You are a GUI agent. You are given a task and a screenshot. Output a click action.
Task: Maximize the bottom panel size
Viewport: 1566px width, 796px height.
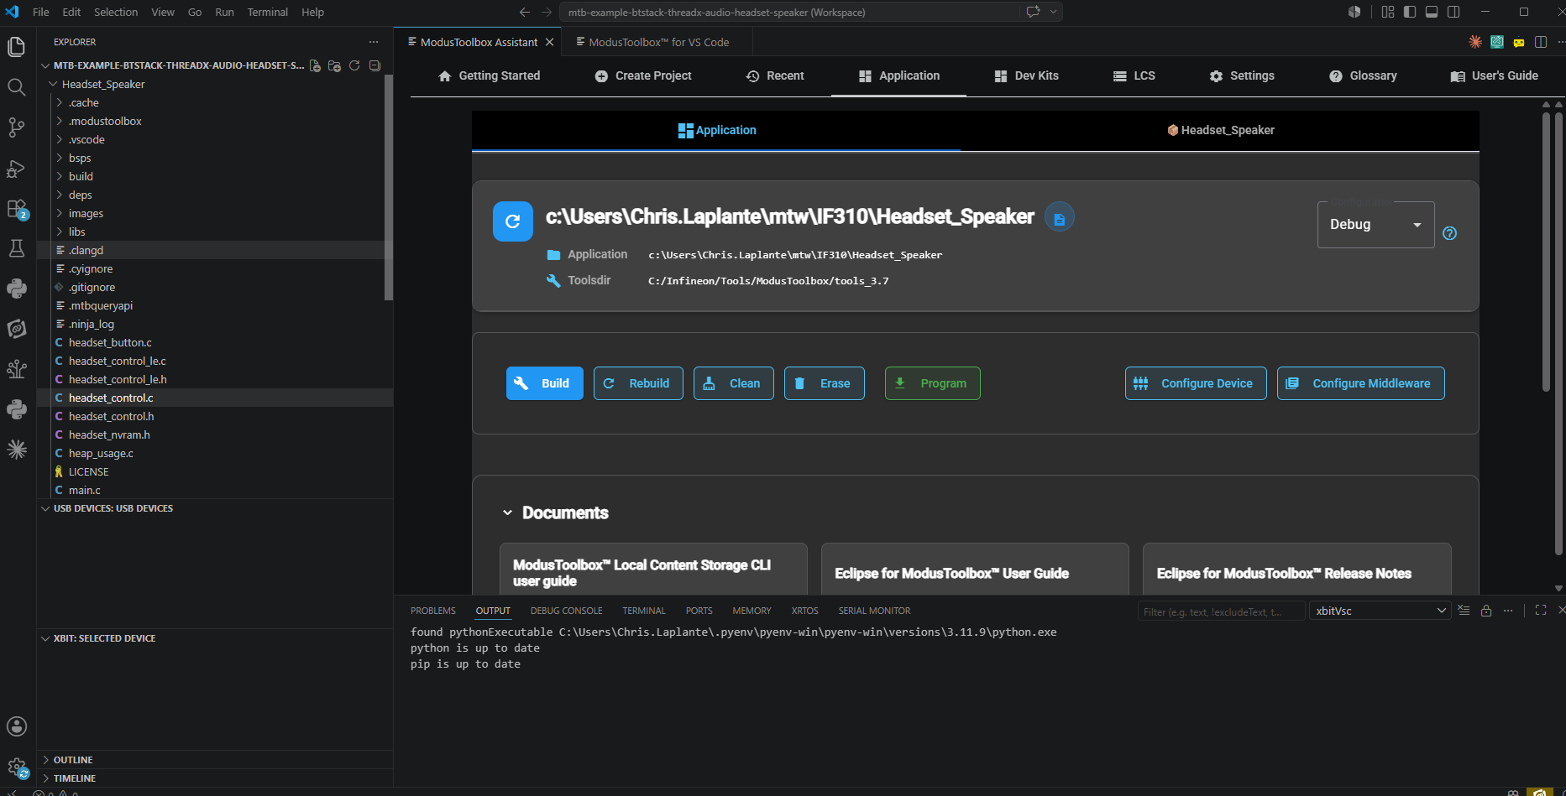coord(1541,611)
